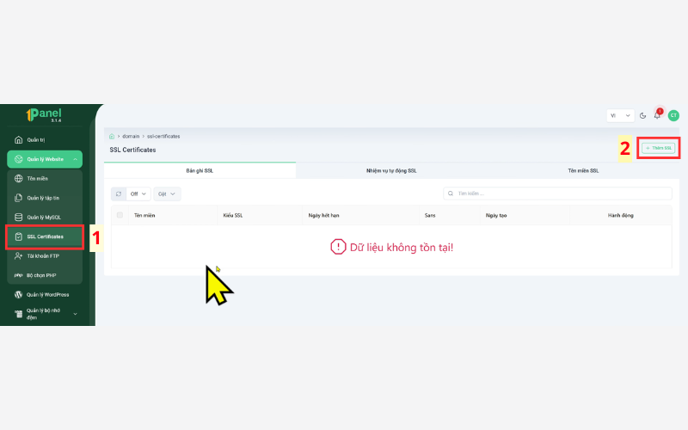Click the SSL Certificates page title
The height and width of the screenshot is (430, 688).
pyautogui.click(x=132, y=150)
